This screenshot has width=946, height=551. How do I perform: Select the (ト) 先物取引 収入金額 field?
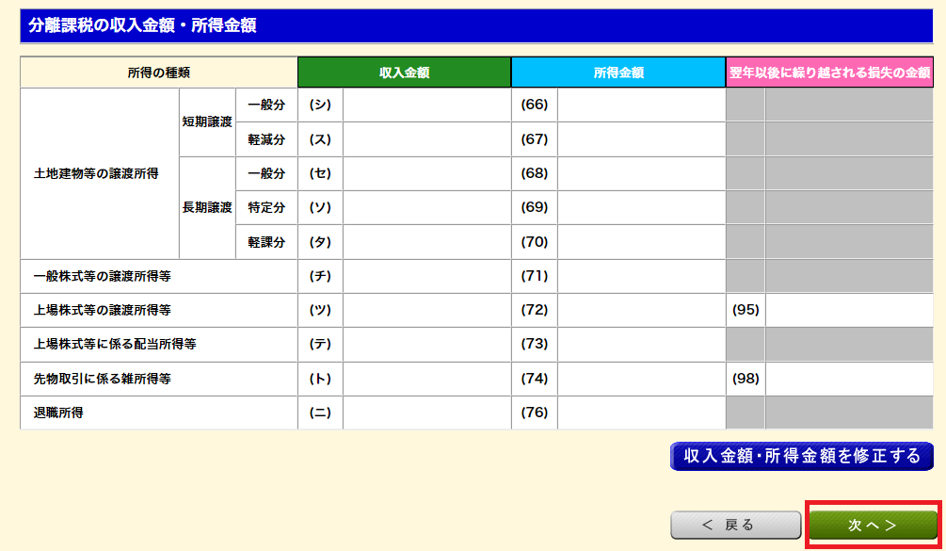(426, 379)
